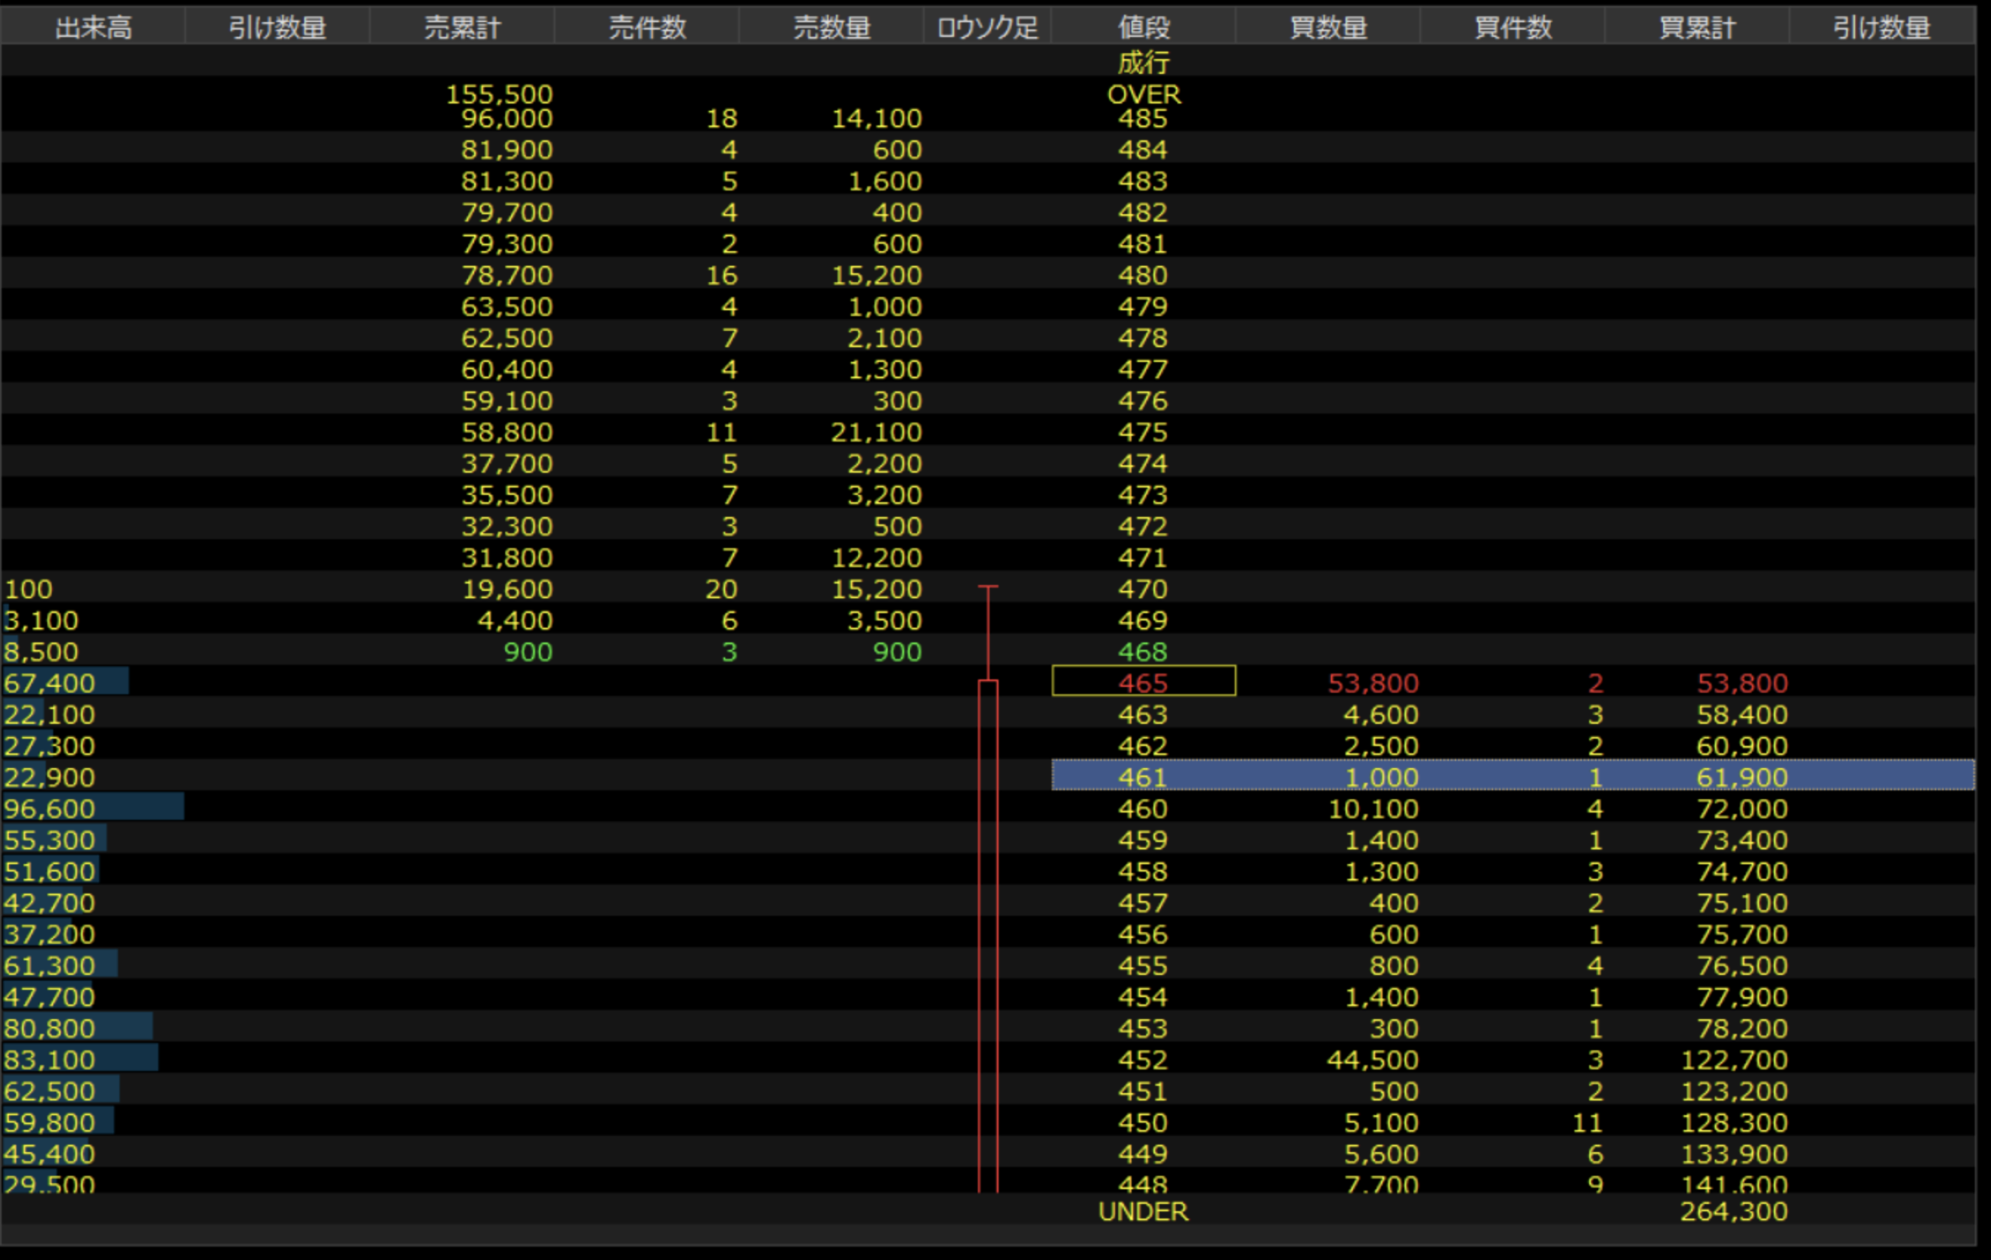The height and width of the screenshot is (1260, 1991).
Task: Click the ロウソク足 column header
Action: tap(987, 28)
